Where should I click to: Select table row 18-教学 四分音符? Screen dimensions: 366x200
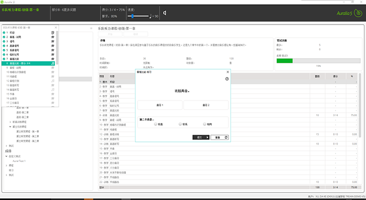(228, 163)
